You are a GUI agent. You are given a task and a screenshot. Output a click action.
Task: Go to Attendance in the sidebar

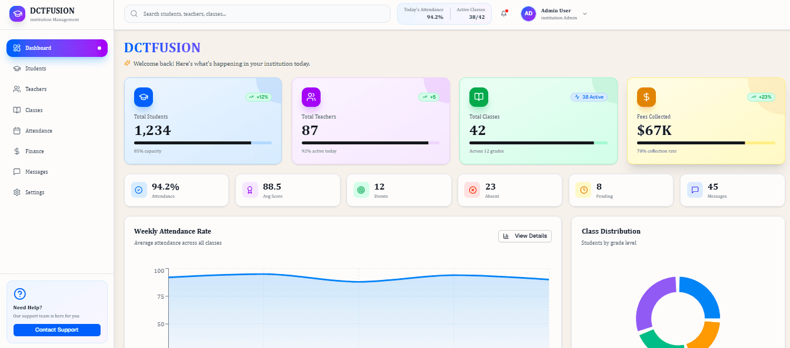point(38,131)
